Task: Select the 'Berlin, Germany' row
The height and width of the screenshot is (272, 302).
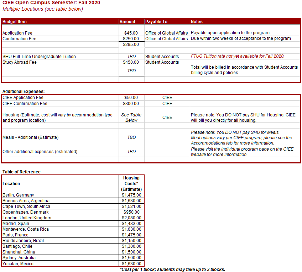Action: [x=73, y=195]
